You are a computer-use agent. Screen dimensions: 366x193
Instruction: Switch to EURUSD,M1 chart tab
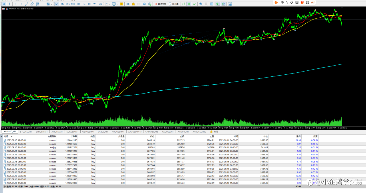(x=72, y=132)
